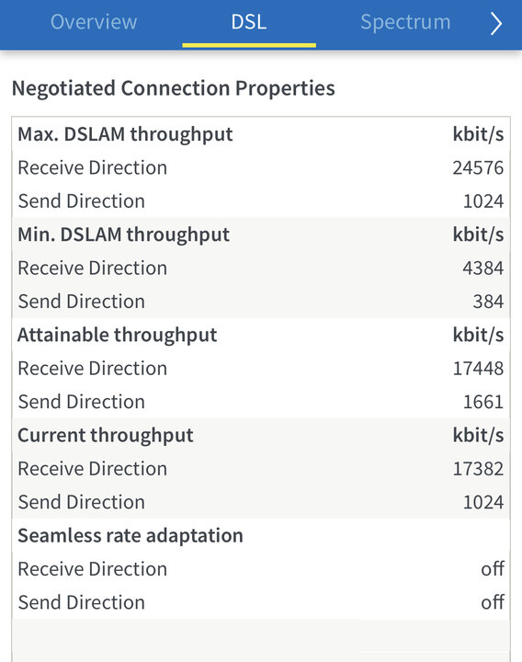Click the Negotiated Connection Properties heading
The width and height of the screenshot is (522, 662).
click(174, 88)
